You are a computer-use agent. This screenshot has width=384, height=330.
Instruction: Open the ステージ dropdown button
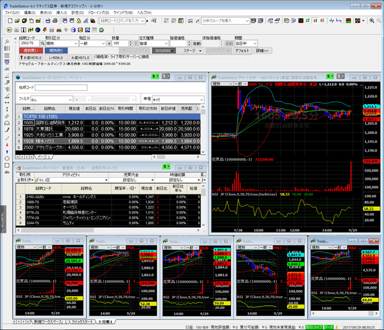tap(192, 51)
